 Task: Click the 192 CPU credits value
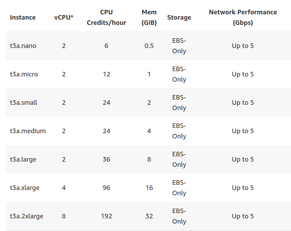106,216
